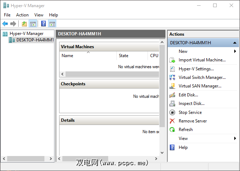The height and width of the screenshot is (171, 240).
Task: Click the Forward arrow toolbar icon
Action: click(x=13, y=24)
